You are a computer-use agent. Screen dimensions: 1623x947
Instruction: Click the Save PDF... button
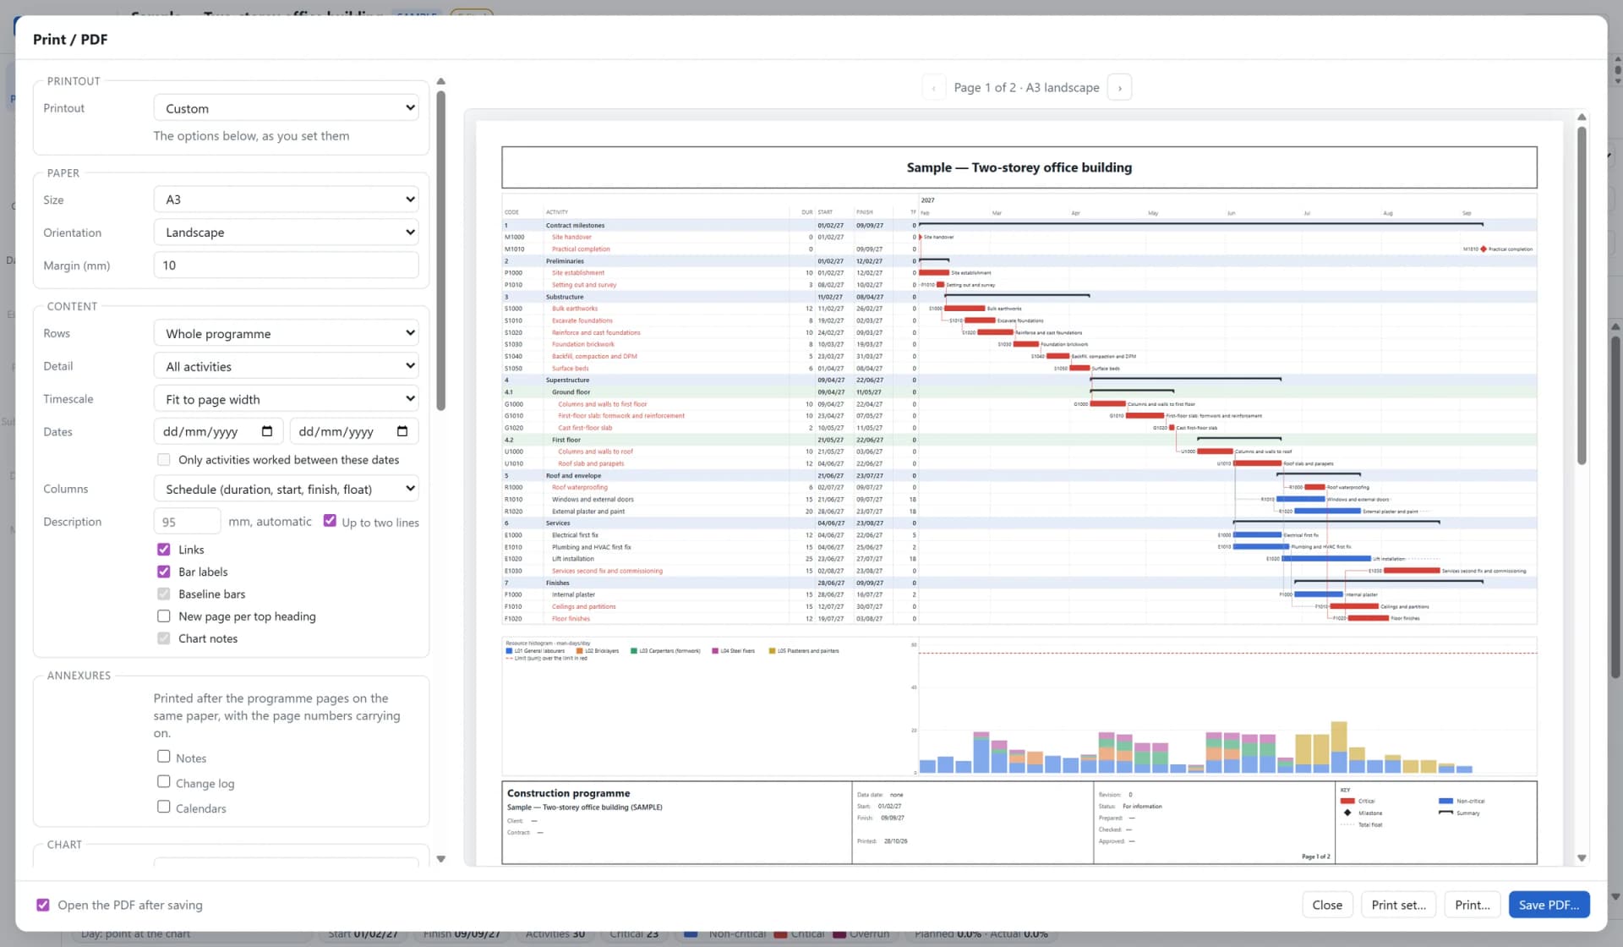pyautogui.click(x=1549, y=905)
